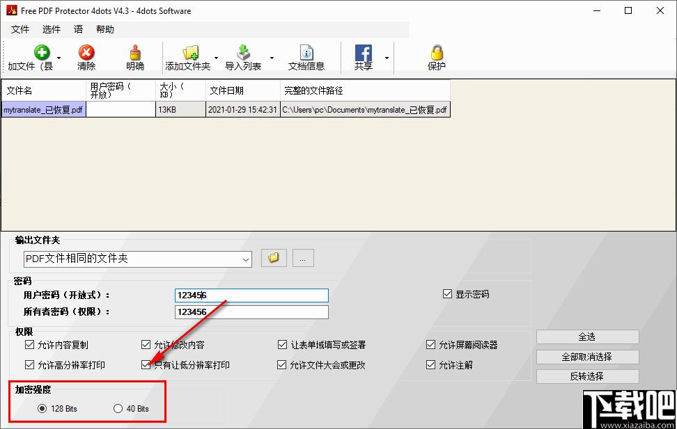Screen dimensions: 677x429
Task: Open the Add File dropdown arrow
Action: (x=59, y=58)
